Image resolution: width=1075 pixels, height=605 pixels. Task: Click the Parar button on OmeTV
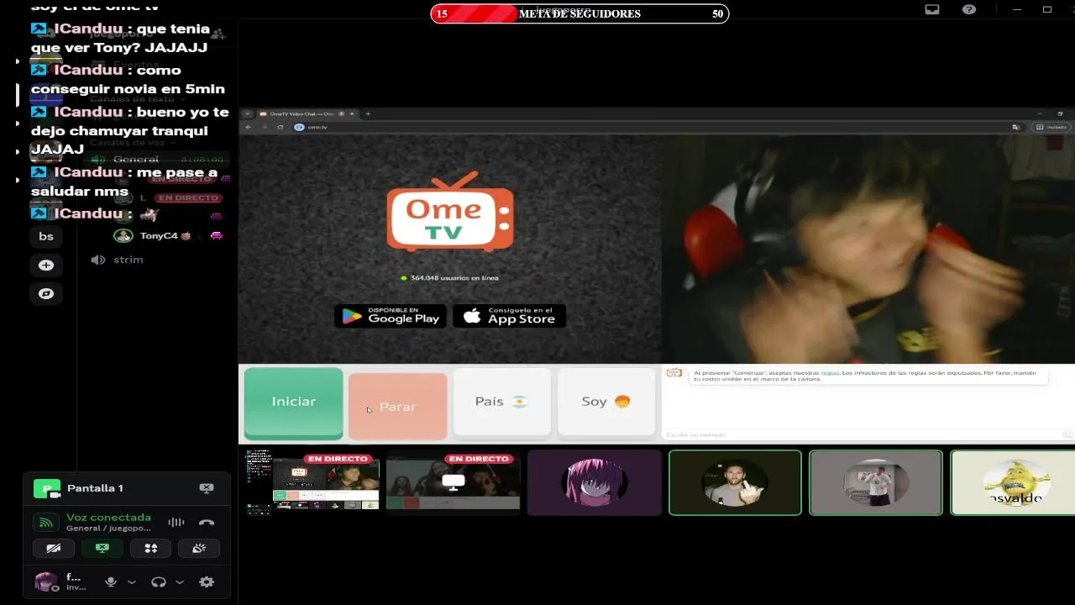tap(397, 407)
